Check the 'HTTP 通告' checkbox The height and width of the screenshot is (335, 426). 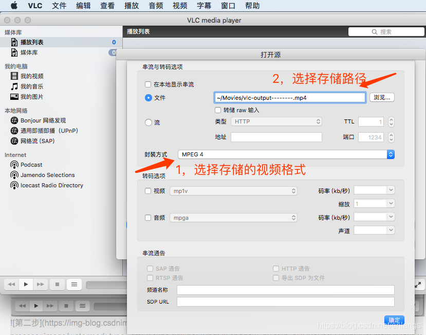(x=276, y=269)
